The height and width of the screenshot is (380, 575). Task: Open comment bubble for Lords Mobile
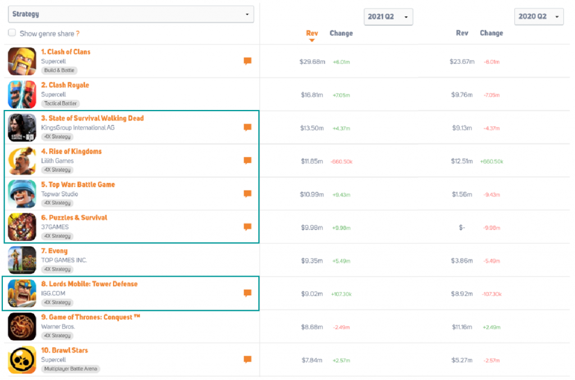click(248, 293)
